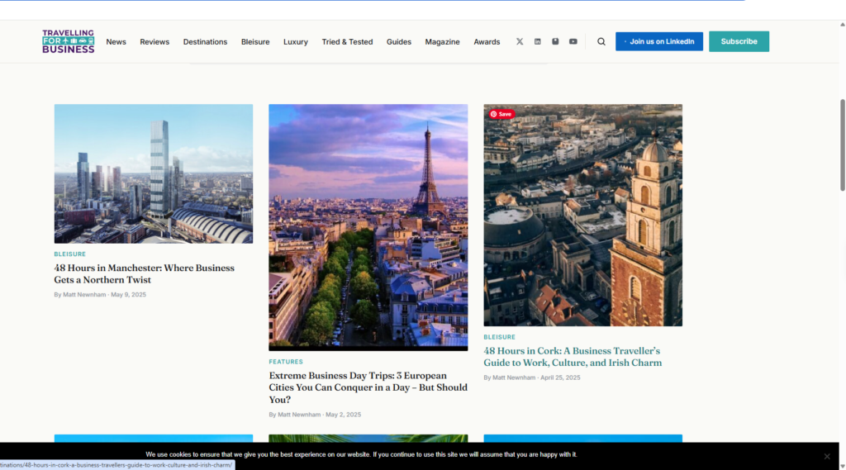Click the FEATURES category tag

click(x=286, y=362)
